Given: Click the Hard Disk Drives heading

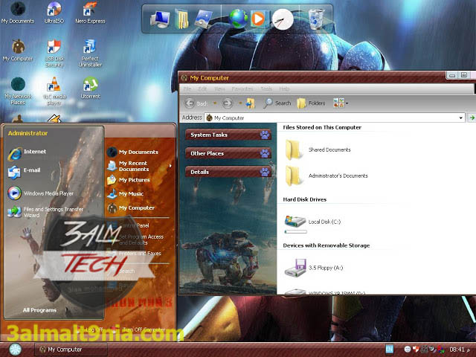Looking at the screenshot, I should click(x=305, y=199).
